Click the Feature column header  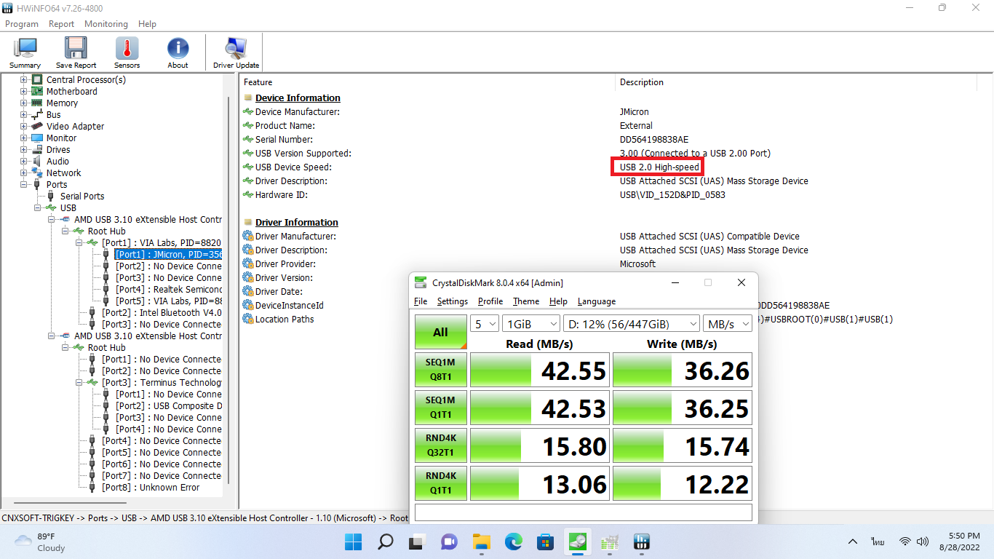(x=258, y=82)
